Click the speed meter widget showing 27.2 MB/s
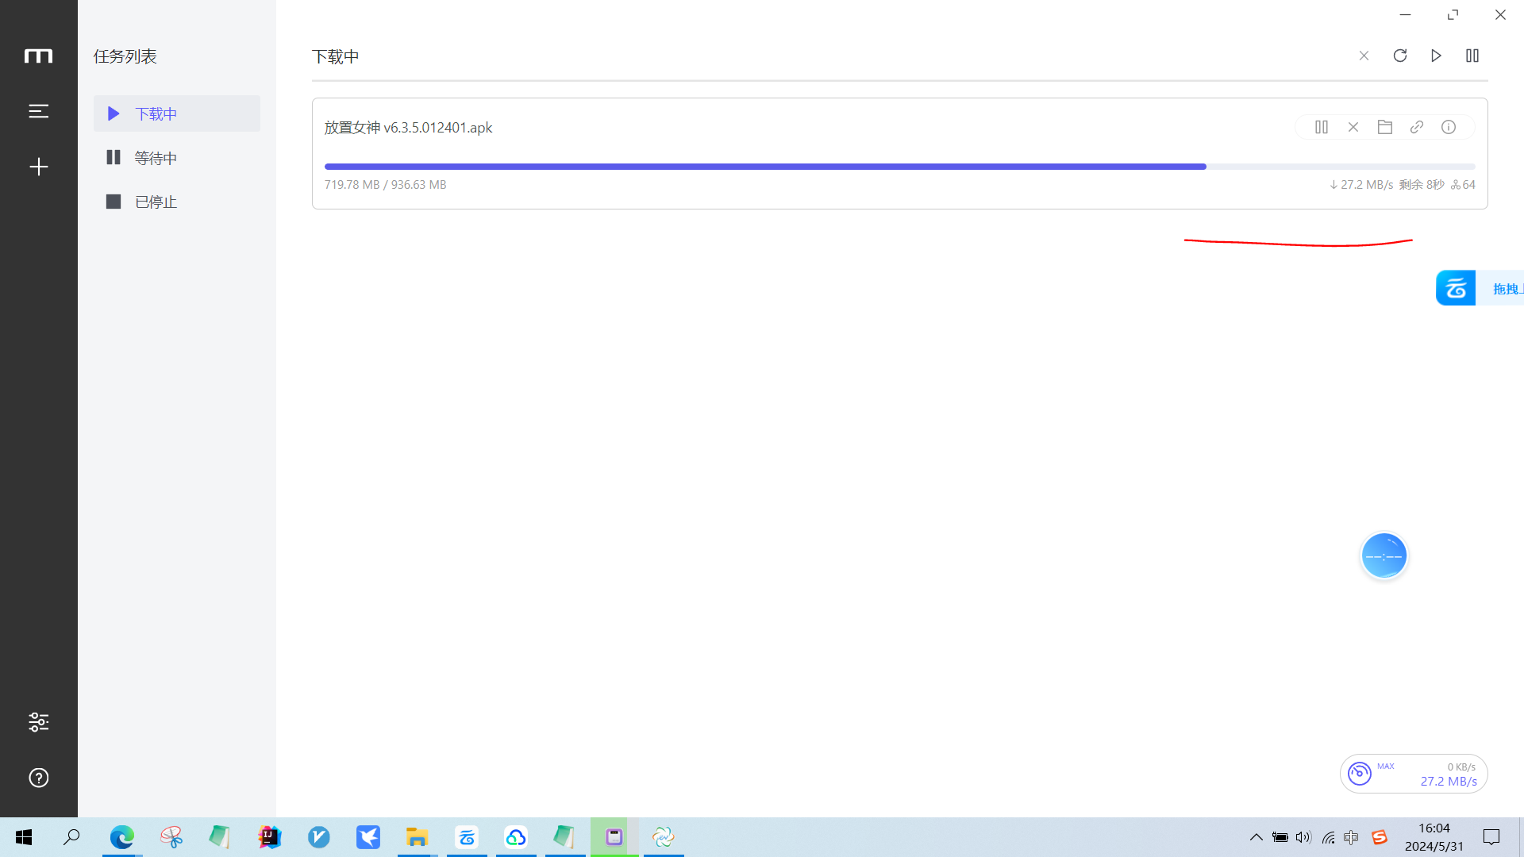The height and width of the screenshot is (857, 1524). click(1413, 774)
